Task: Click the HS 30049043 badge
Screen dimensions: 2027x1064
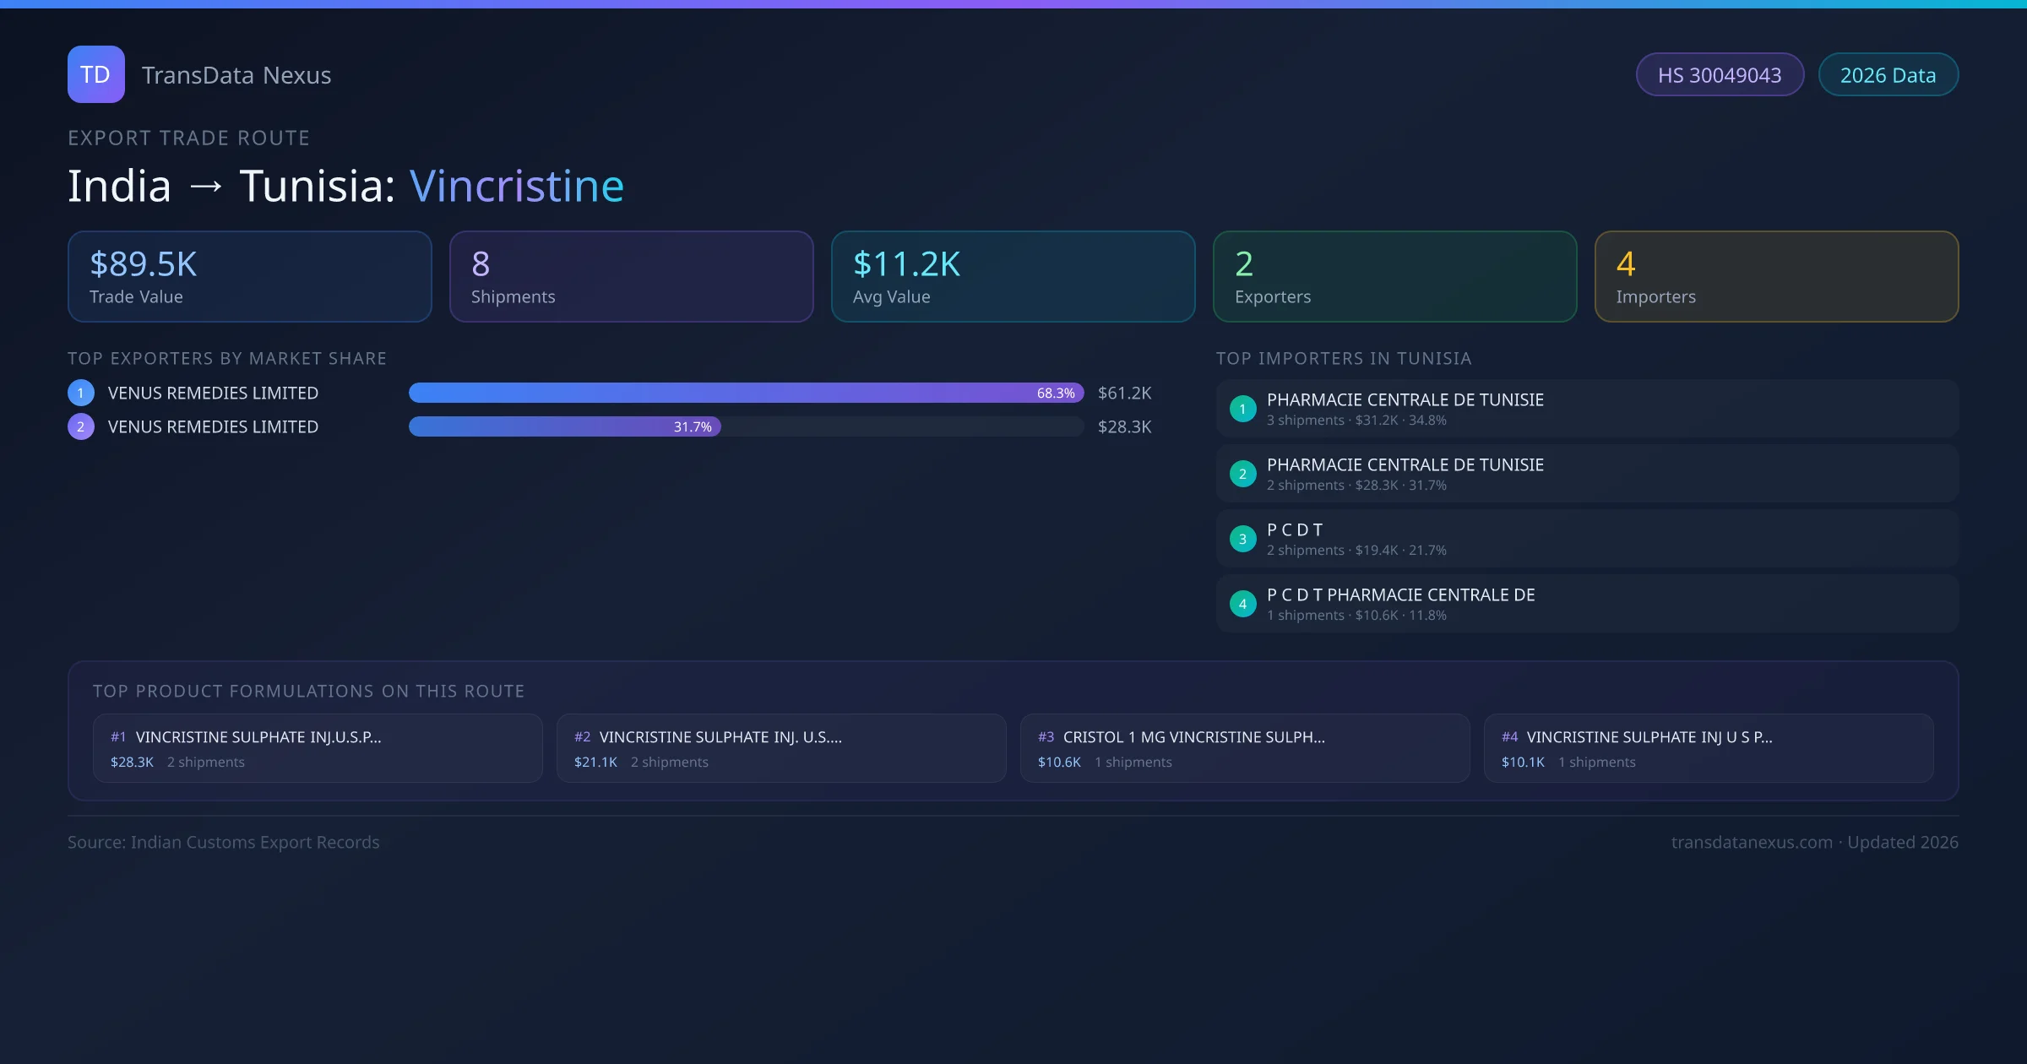Action: coord(1719,75)
